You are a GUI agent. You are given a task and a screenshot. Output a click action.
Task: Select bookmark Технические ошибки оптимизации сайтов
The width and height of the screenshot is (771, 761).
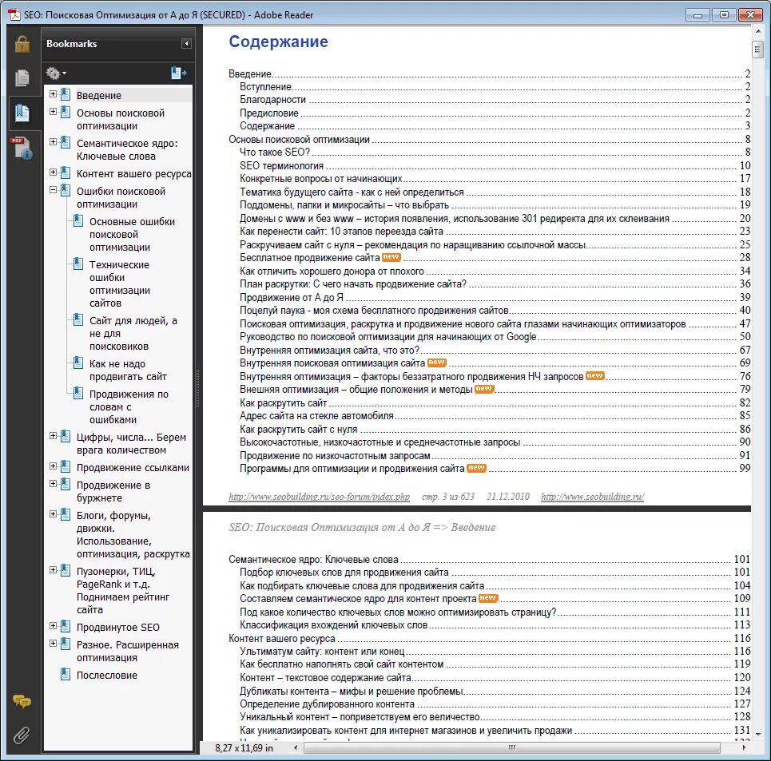click(120, 284)
